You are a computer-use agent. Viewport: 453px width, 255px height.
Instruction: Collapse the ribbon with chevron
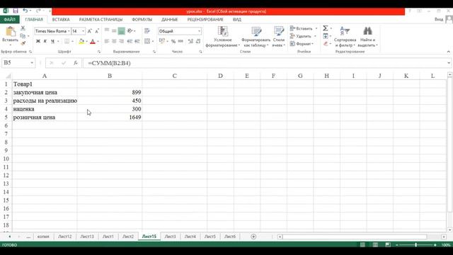coord(448,52)
